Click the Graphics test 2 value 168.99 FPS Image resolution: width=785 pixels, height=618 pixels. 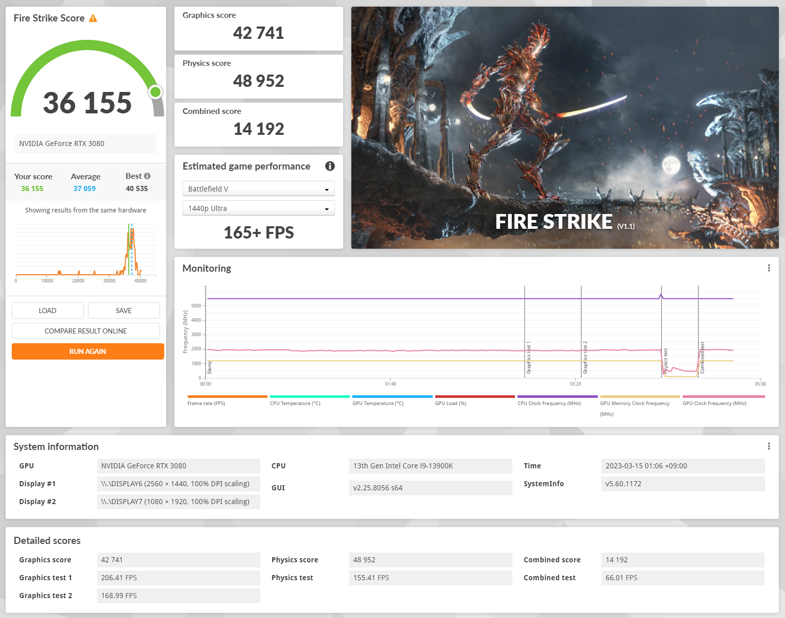point(178,596)
